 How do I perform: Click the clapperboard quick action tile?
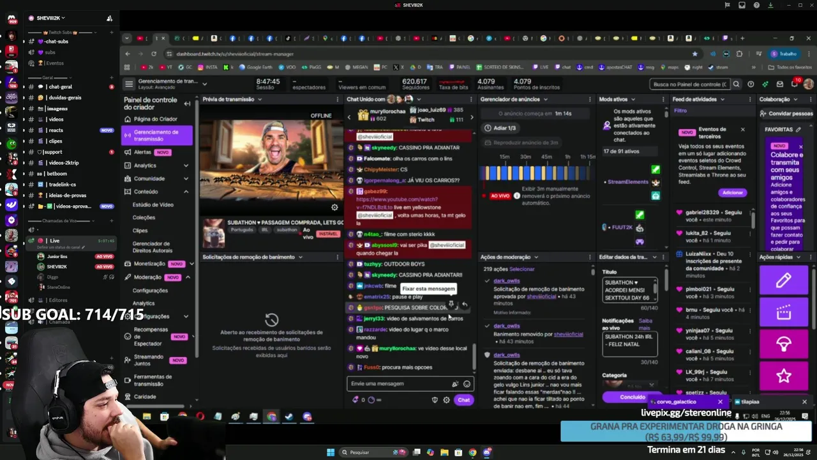783,312
